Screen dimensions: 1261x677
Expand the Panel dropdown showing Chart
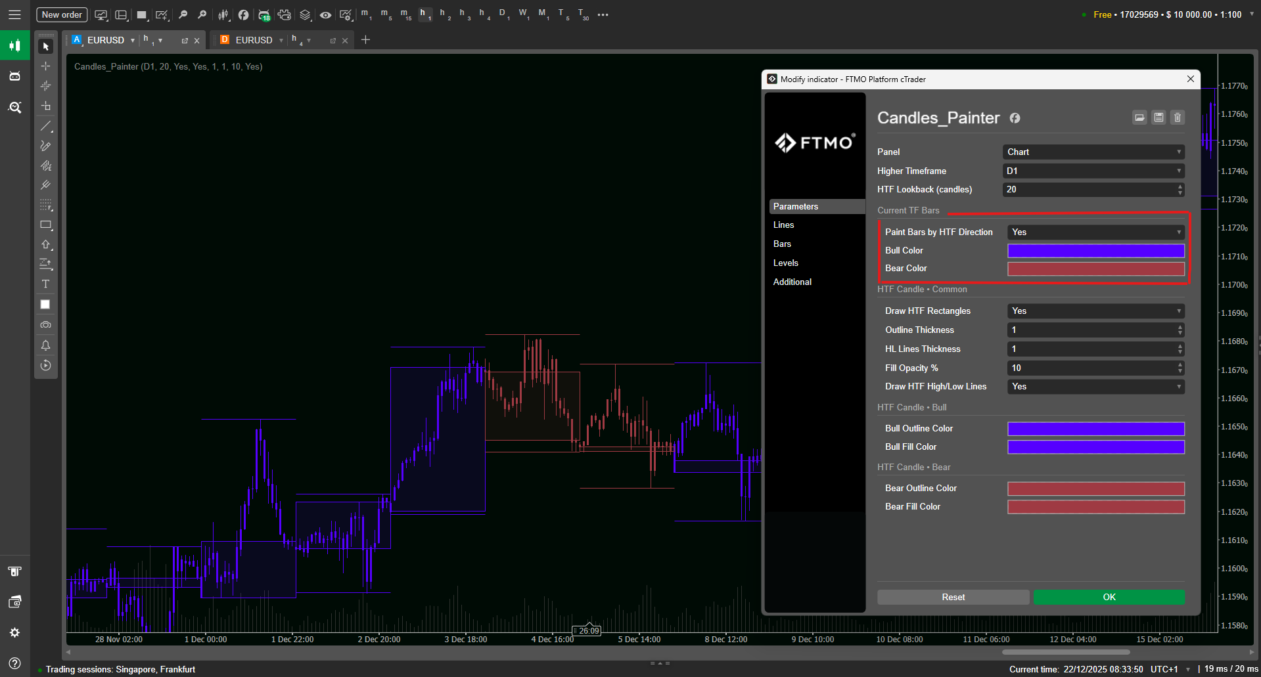(x=1093, y=152)
